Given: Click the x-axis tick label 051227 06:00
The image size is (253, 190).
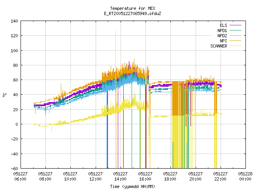Looking at the screenshot, I should click(20, 177).
